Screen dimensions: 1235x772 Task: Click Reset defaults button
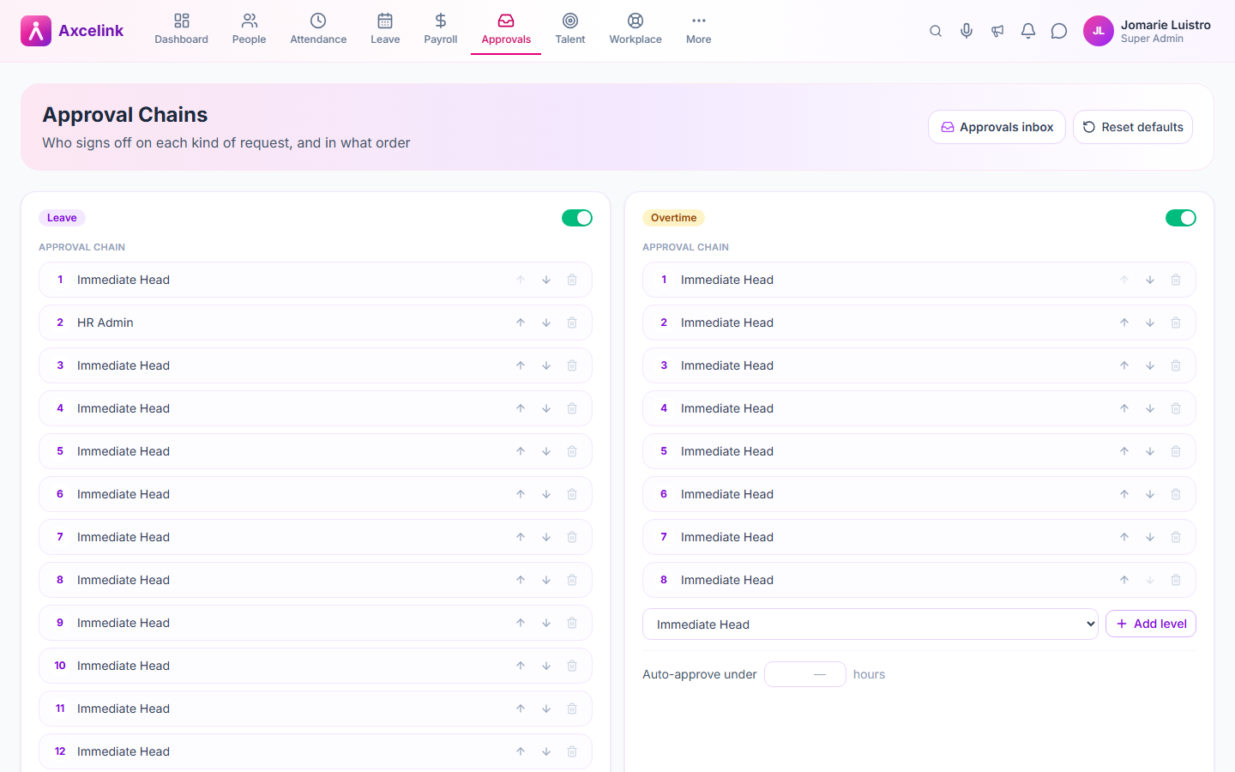coord(1133,127)
